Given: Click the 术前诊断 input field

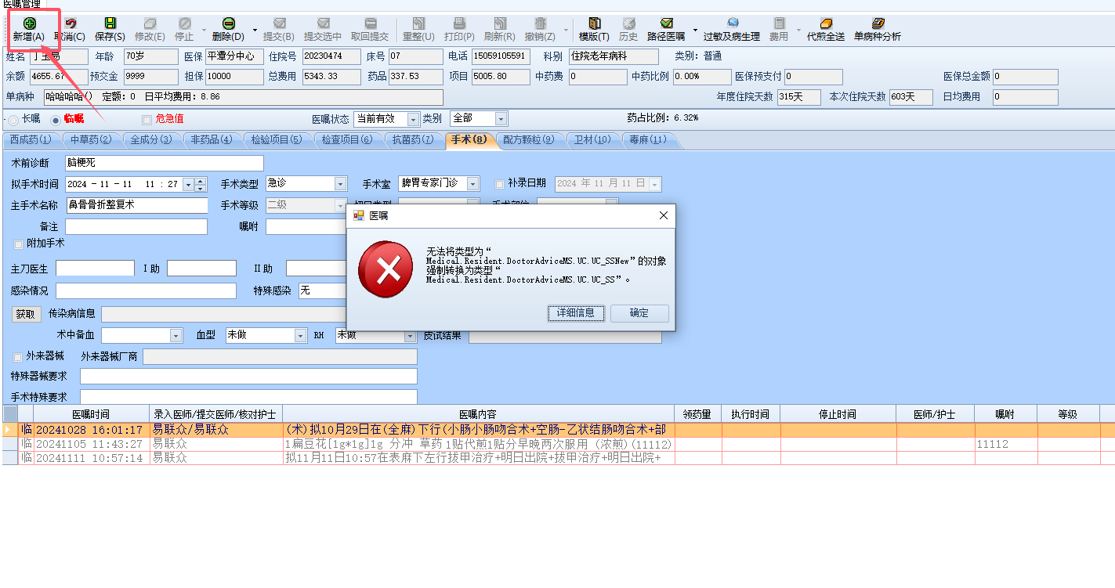Looking at the screenshot, I should tap(165, 163).
